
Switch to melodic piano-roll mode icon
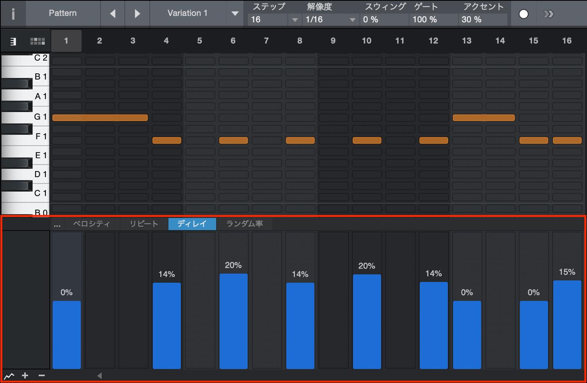(13, 41)
